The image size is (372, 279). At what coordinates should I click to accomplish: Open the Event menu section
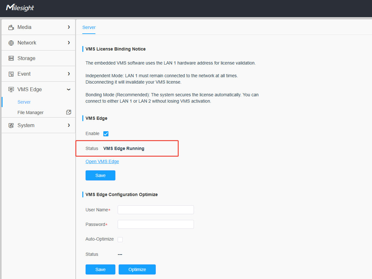tap(38, 74)
